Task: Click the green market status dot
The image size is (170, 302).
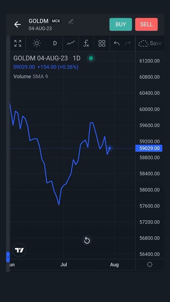Action: 91,58
